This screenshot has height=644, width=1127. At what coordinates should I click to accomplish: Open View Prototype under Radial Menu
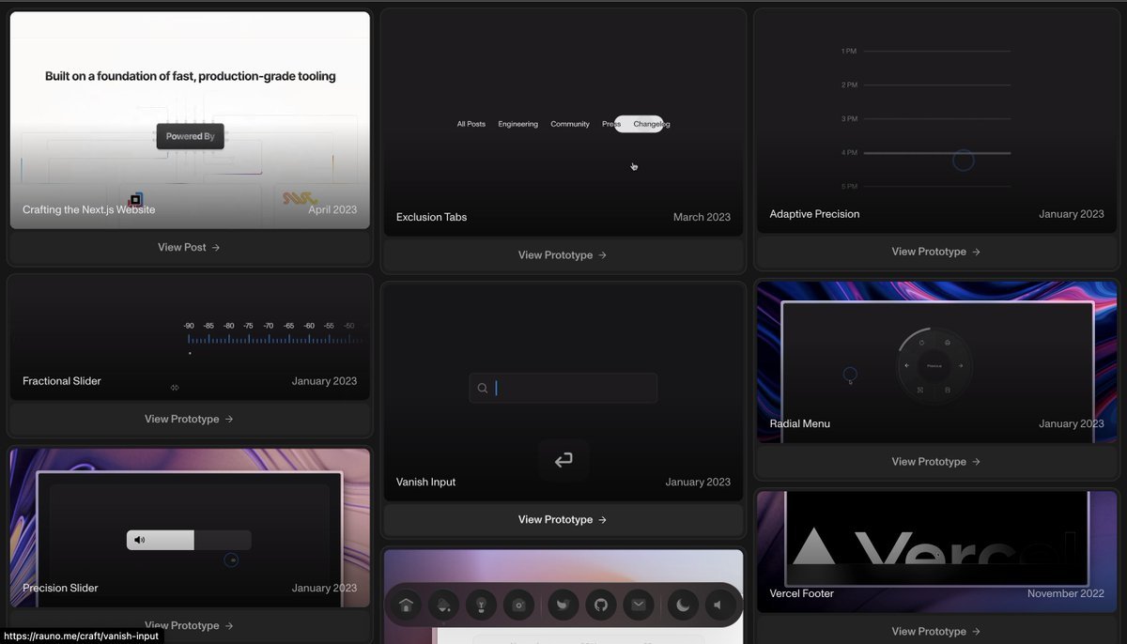pyautogui.click(x=935, y=462)
